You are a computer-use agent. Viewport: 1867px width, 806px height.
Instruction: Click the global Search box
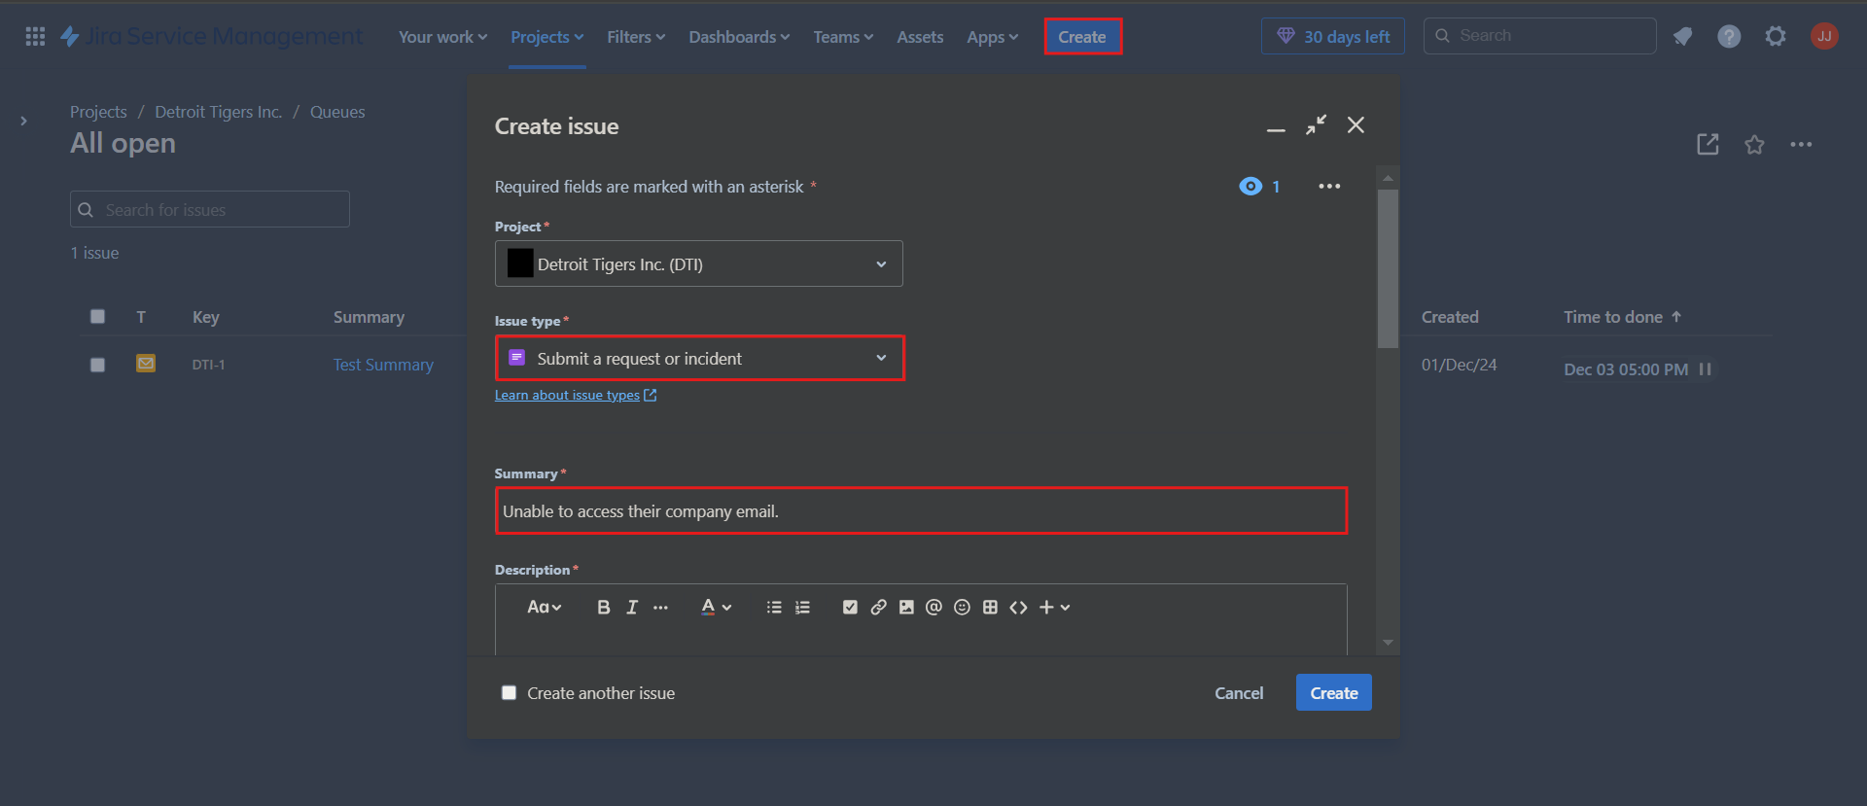pyautogui.click(x=1539, y=36)
